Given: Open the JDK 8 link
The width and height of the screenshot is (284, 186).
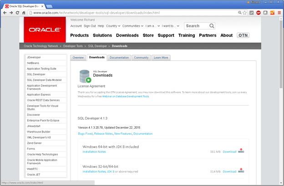Looking at the screenshot, I should [111, 171].
